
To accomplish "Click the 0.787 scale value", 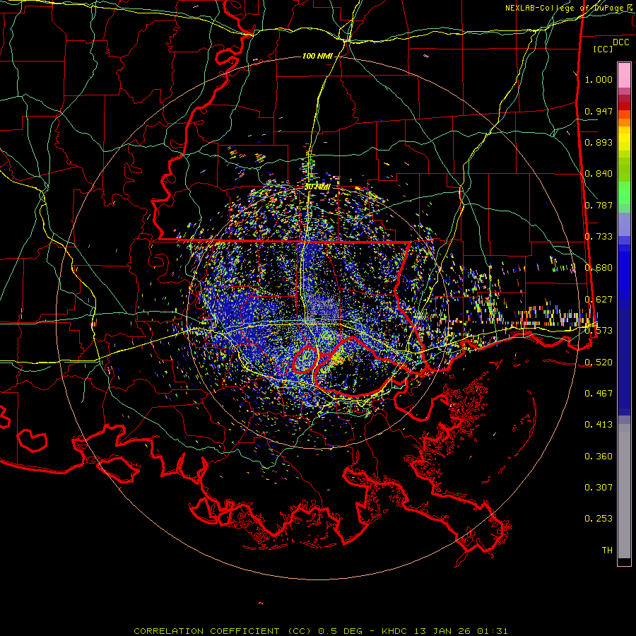I will click(599, 205).
